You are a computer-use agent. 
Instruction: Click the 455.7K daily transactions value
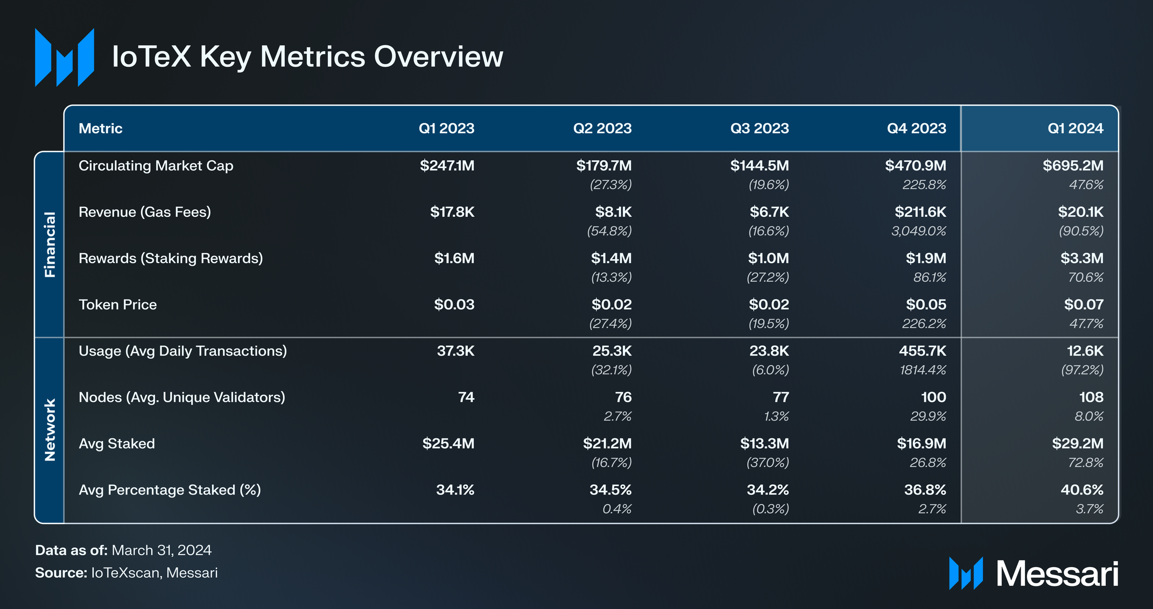tap(922, 351)
